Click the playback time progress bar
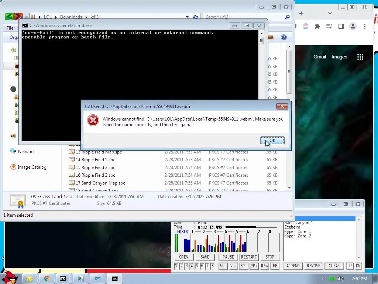 pos(251,227)
